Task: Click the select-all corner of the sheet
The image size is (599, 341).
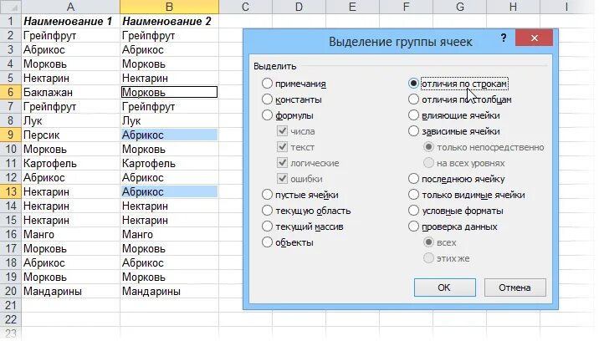Action: pos(10,7)
